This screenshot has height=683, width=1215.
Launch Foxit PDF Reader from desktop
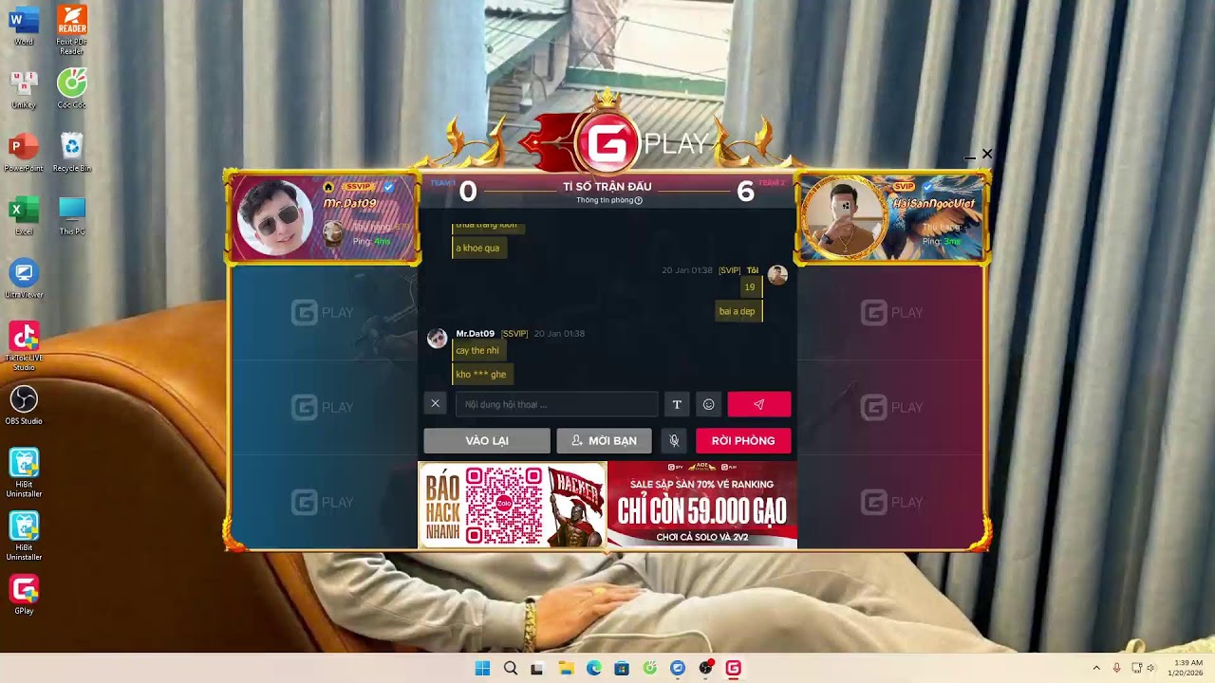click(x=72, y=29)
